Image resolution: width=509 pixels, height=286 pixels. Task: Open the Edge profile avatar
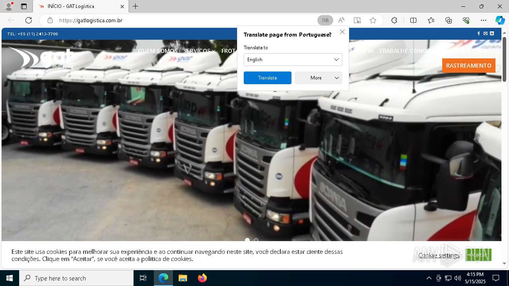[x=9, y=6]
